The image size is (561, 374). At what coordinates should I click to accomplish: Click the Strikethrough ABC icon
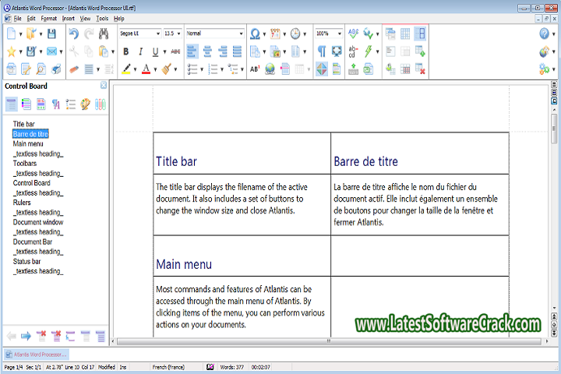[x=175, y=51]
